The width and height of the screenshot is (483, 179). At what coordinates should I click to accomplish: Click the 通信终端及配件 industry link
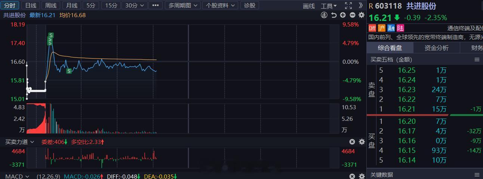[465, 28]
